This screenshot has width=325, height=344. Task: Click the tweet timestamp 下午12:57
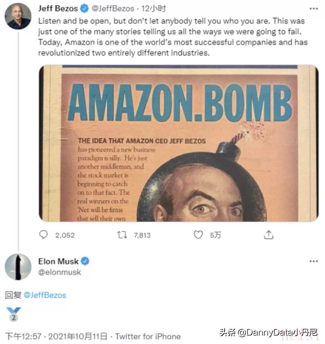click(24, 336)
